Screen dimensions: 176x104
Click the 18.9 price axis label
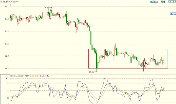coord(7,6)
